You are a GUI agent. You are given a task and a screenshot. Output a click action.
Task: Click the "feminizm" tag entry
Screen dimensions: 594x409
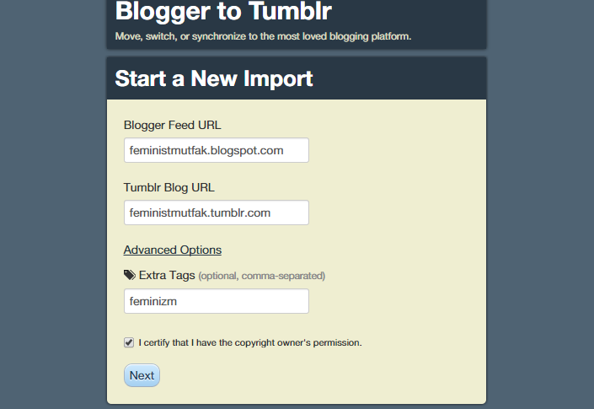(x=153, y=301)
